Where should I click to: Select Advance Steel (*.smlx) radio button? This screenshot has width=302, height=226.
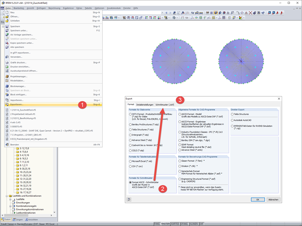click(x=180, y=150)
